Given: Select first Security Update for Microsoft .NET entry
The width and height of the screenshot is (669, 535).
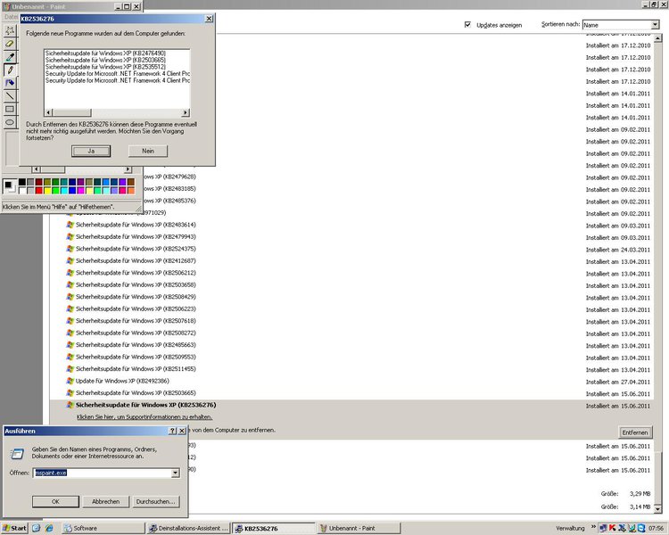Looking at the screenshot, I should click(118, 74).
